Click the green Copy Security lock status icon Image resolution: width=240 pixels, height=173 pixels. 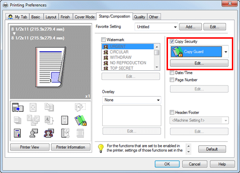click(81, 120)
